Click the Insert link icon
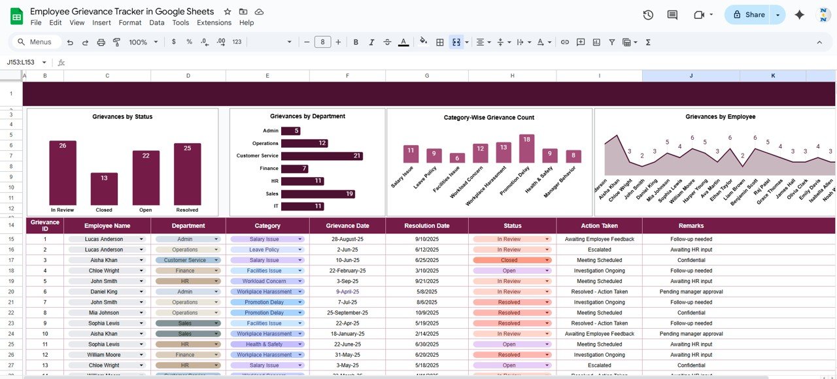The image size is (837, 379). 565,42
